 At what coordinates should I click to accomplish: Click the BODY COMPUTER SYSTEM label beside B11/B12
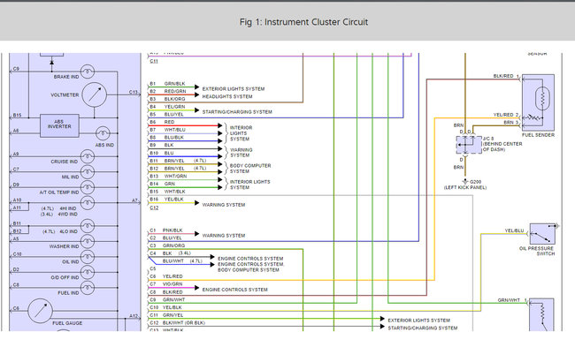pyautogui.click(x=250, y=169)
